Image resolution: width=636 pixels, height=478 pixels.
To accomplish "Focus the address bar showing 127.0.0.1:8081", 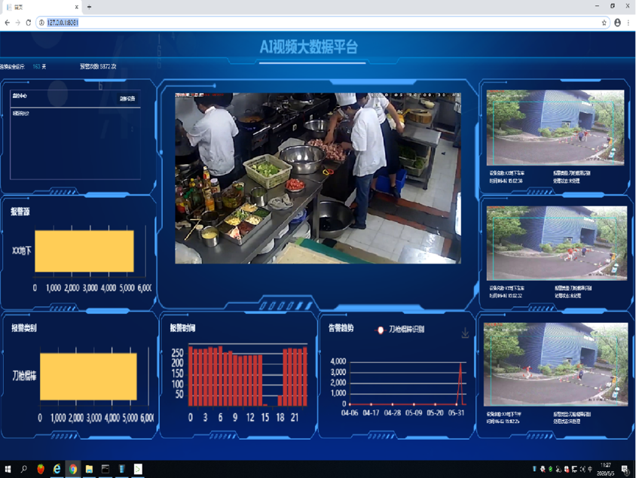I will point(323,23).
